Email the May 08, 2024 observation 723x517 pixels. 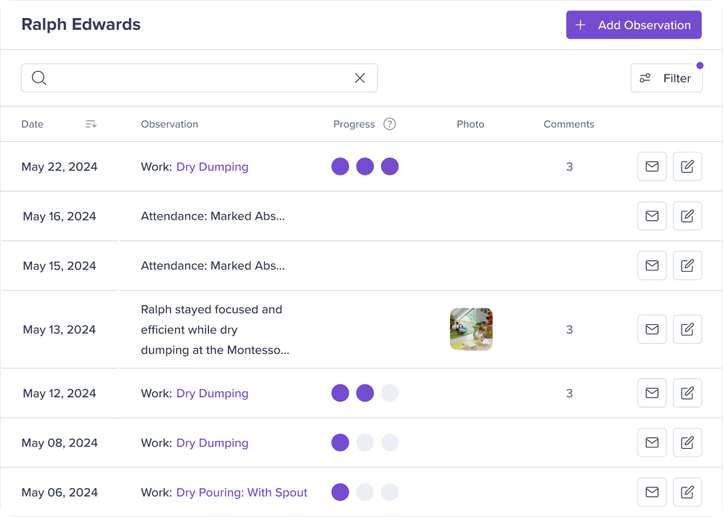[x=652, y=442]
